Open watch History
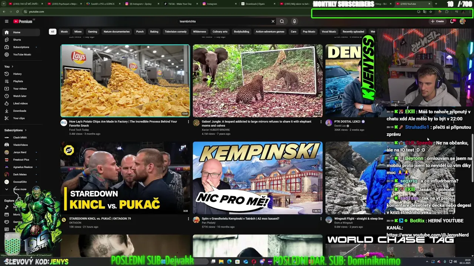Viewport: 474px width, 266px height. (21, 74)
